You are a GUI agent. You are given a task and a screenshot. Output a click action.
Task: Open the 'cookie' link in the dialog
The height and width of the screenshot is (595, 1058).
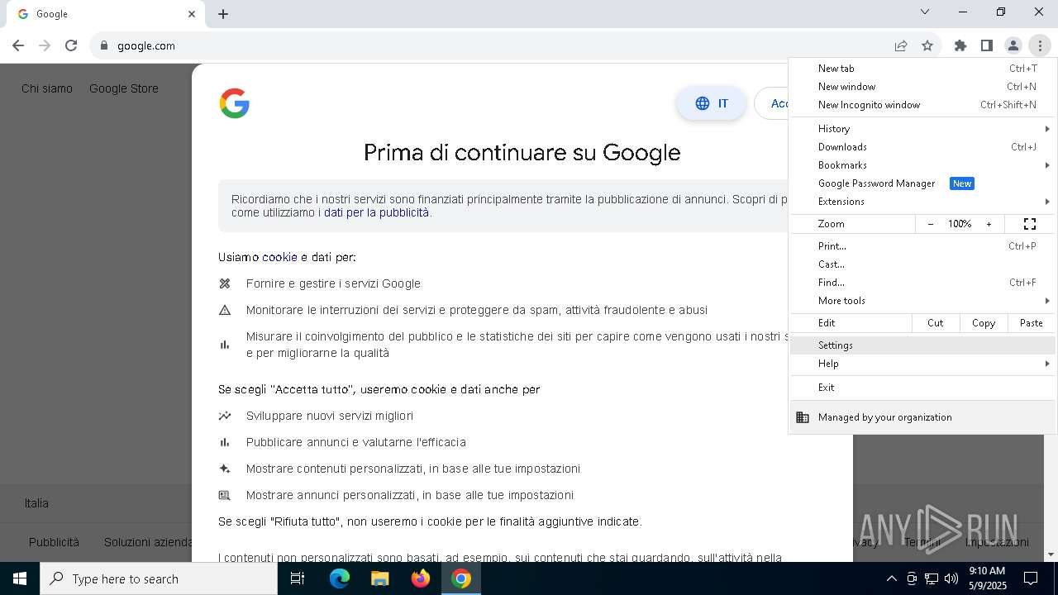[279, 257]
